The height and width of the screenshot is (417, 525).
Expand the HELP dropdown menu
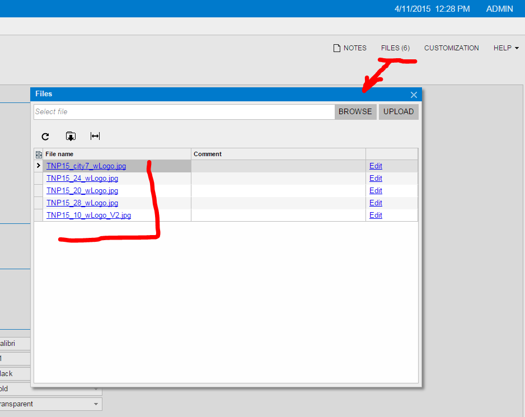tap(506, 48)
